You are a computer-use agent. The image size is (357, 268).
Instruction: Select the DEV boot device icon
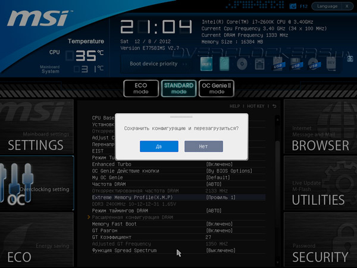tap(331, 64)
